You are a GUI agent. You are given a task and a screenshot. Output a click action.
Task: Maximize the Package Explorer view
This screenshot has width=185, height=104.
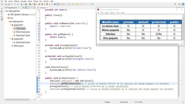coord(34,8)
